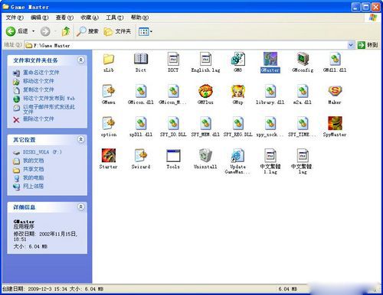383x295 pixels.
Task: Select the 中文繁體.lng file
Action: [x=303, y=155]
